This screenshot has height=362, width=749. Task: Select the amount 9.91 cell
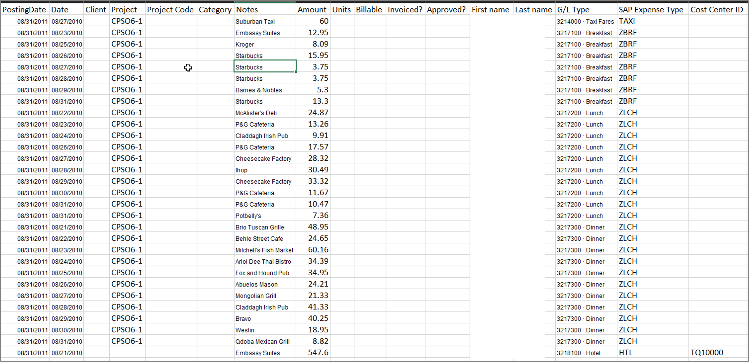[x=313, y=135]
